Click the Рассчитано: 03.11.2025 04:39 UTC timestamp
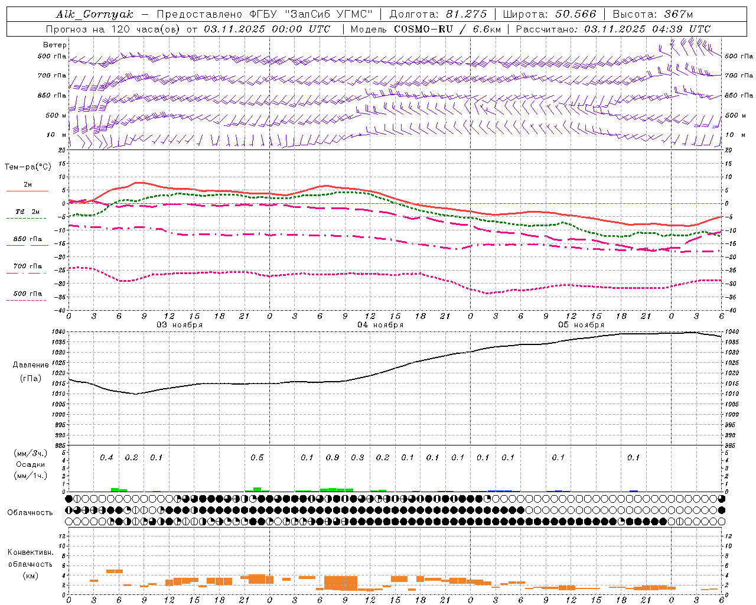 click(613, 29)
